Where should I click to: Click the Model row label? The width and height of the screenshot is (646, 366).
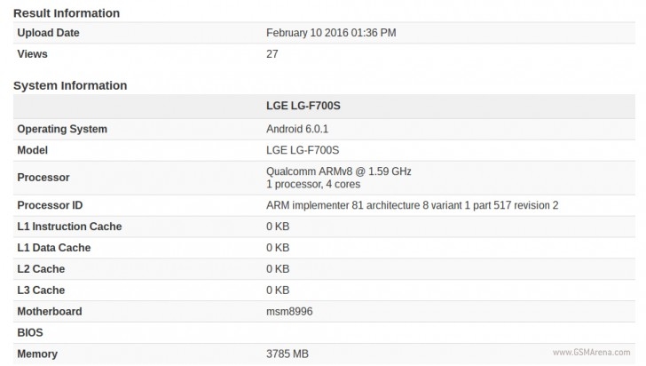pyautogui.click(x=33, y=150)
